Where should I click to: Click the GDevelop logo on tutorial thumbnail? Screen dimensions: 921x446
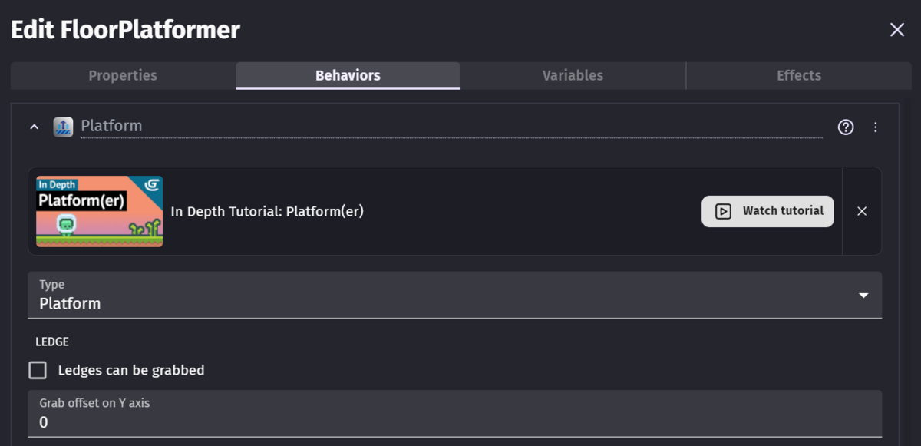pyautogui.click(x=152, y=185)
